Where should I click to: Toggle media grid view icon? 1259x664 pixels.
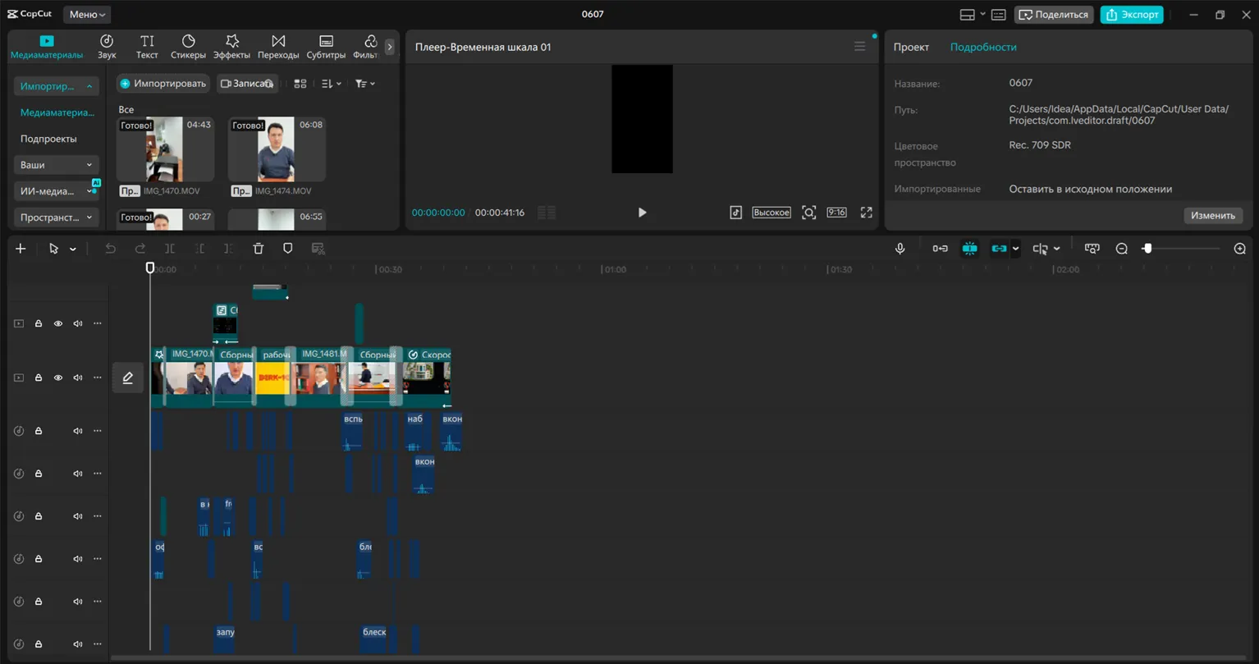300,84
